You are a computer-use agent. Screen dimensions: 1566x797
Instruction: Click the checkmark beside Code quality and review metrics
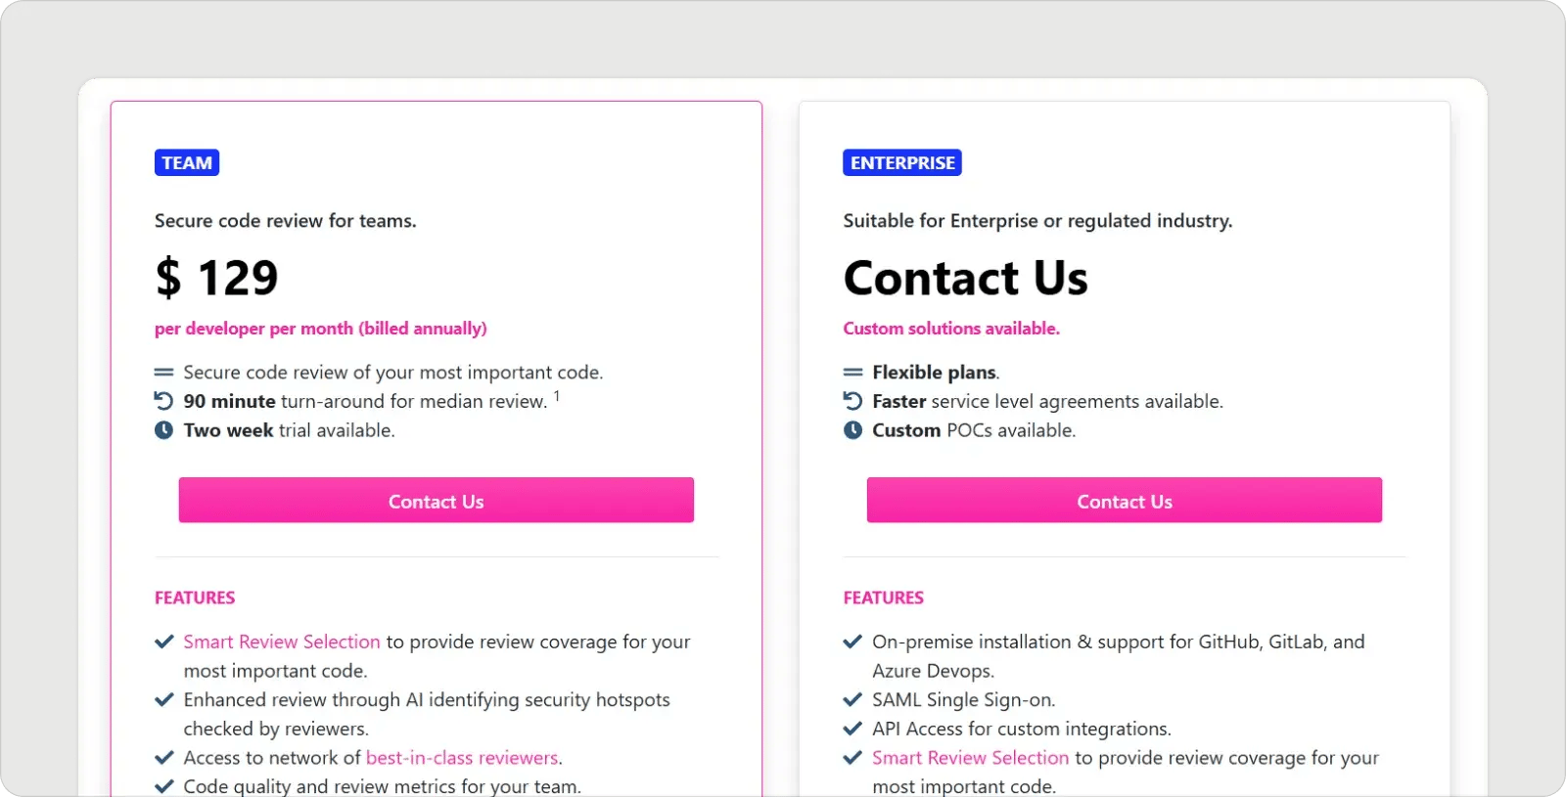click(x=162, y=785)
